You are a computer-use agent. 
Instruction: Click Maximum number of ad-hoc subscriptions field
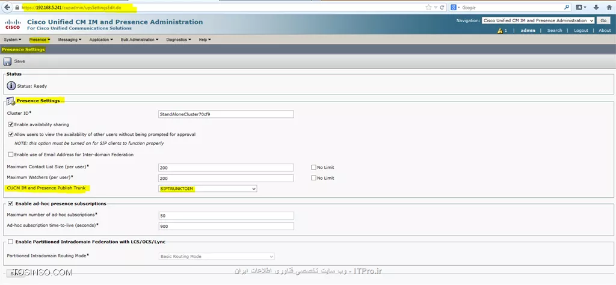pyautogui.click(x=226, y=215)
